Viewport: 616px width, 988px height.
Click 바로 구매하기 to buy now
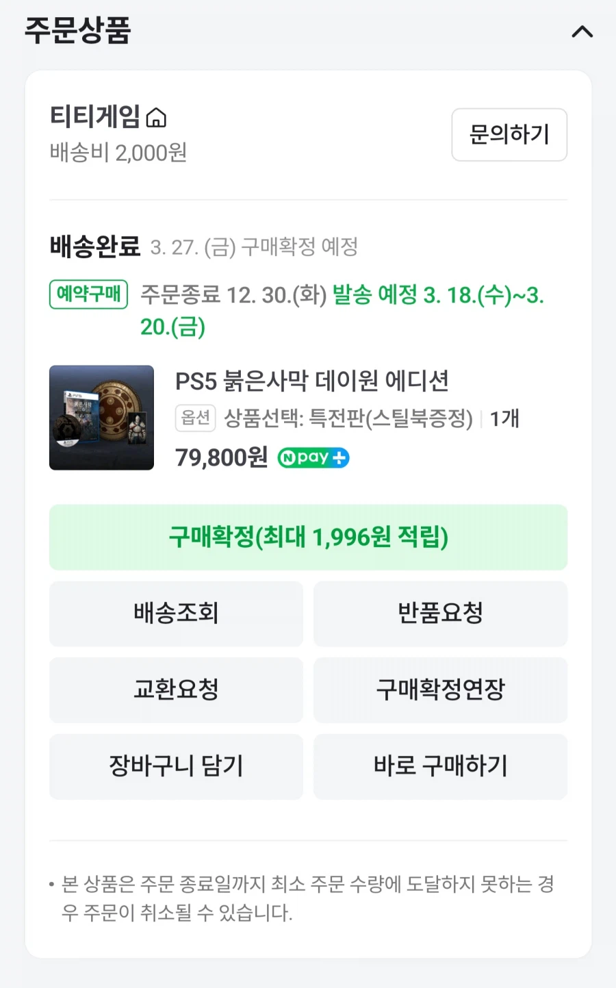(440, 767)
